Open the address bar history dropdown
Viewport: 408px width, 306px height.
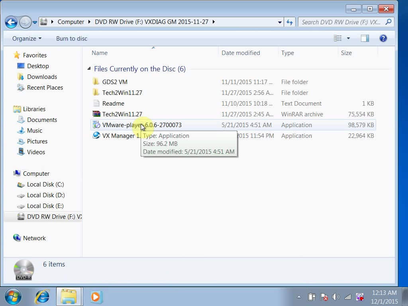[x=280, y=22]
